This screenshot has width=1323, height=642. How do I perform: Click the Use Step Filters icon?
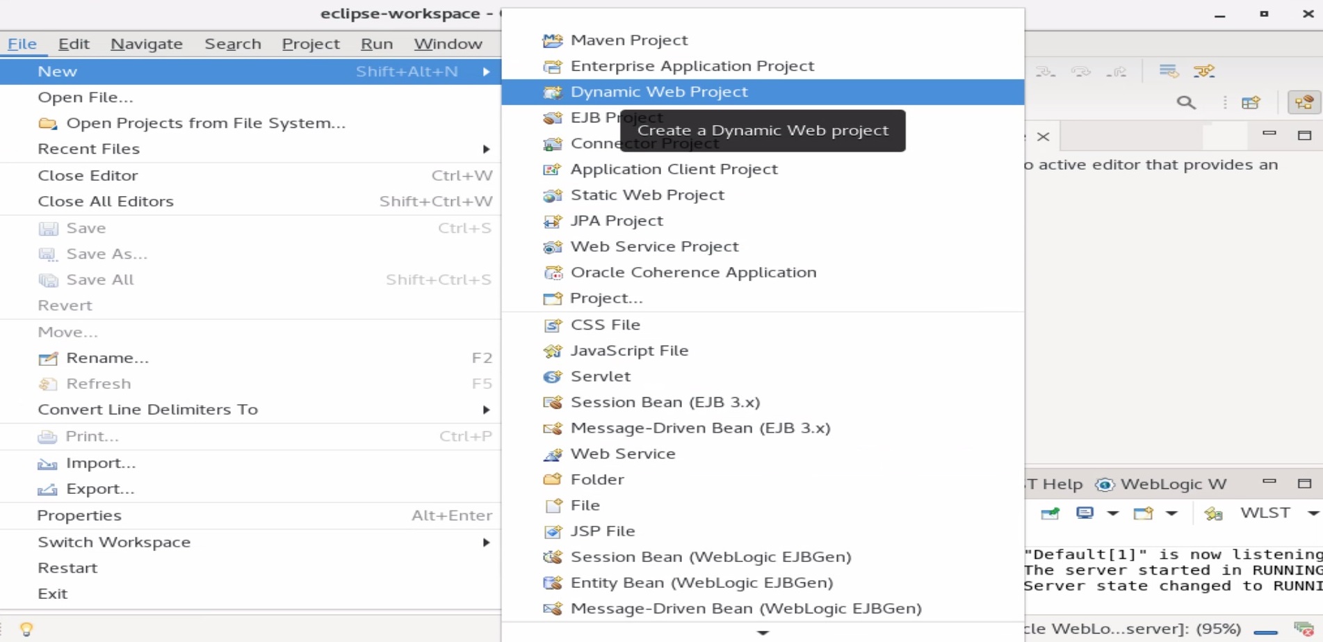coord(1203,71)
